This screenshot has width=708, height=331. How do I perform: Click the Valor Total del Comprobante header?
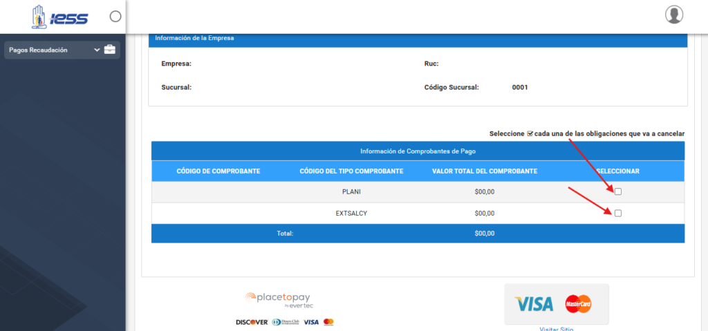485,171
